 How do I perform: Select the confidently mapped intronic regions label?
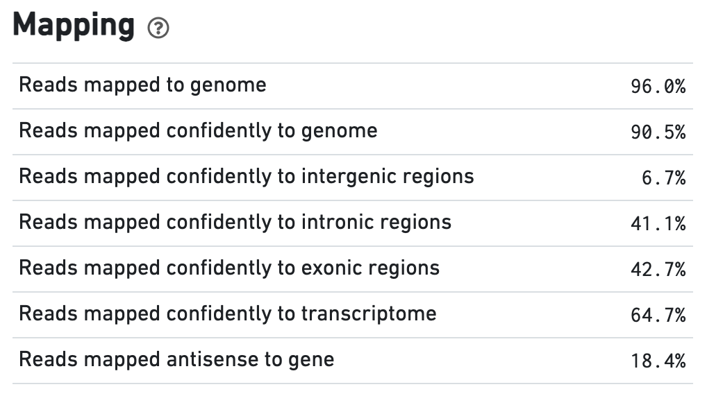235,223
